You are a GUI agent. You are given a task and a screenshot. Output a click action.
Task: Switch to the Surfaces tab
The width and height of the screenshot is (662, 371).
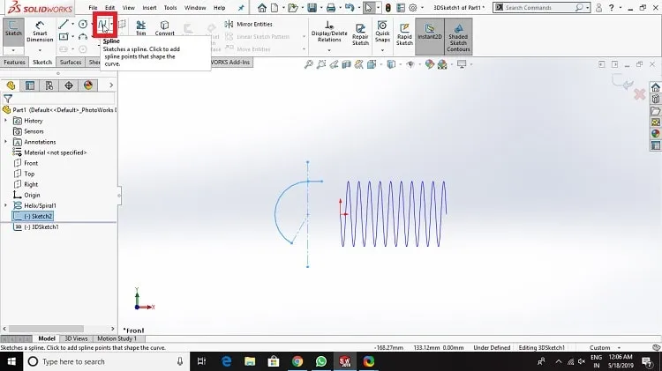pyautogui.click(x=70, y=63)
